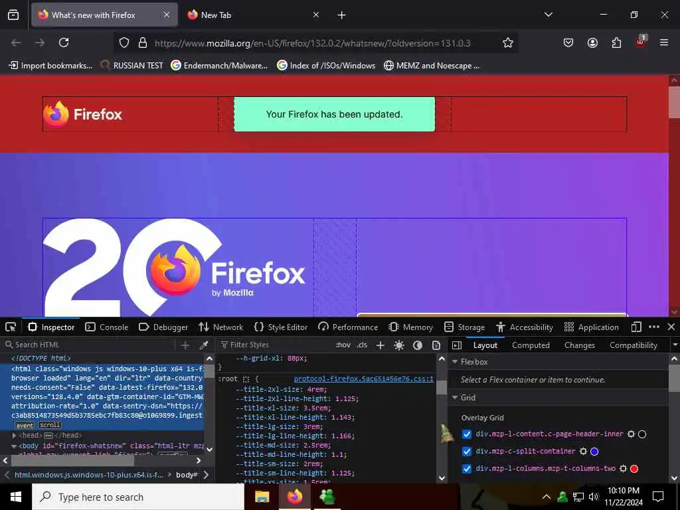Select element icon next to mzp-c-split-container
Viewport: 680px width, 510px height.
click(x=584, y=452)
